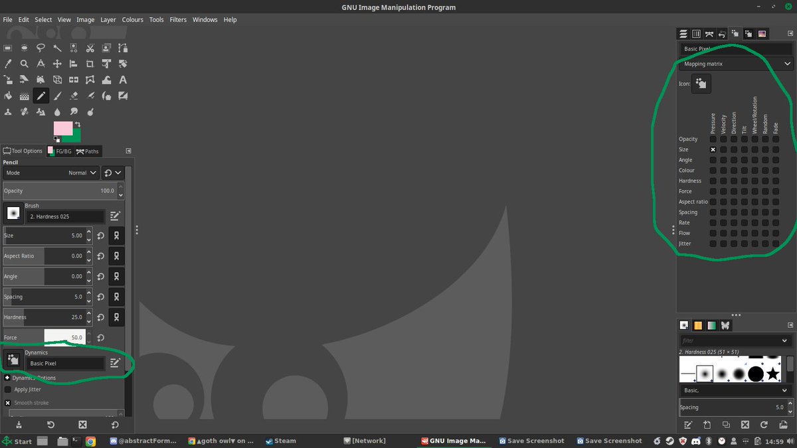Refresh the brushes list

point(764,425)
